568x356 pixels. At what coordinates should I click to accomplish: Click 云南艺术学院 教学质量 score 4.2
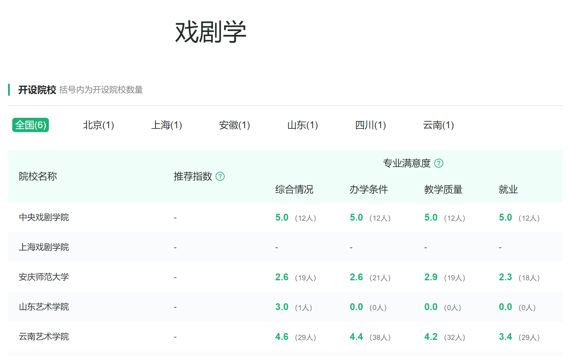tap(431, 337)
